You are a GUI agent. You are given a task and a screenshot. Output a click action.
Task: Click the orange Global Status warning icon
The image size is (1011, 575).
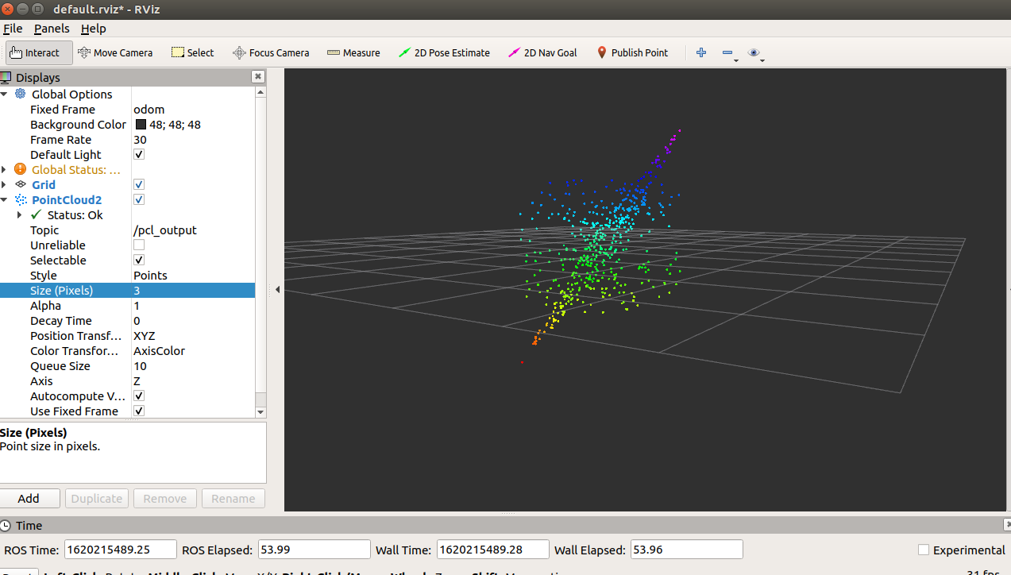[x=21, y=169]
